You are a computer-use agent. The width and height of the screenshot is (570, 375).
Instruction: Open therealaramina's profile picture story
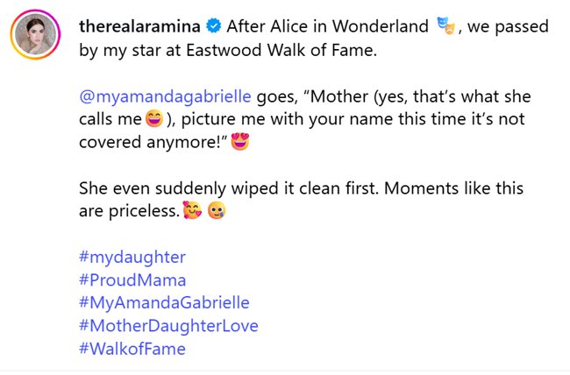pyautogui.click(x=35, y=34)
